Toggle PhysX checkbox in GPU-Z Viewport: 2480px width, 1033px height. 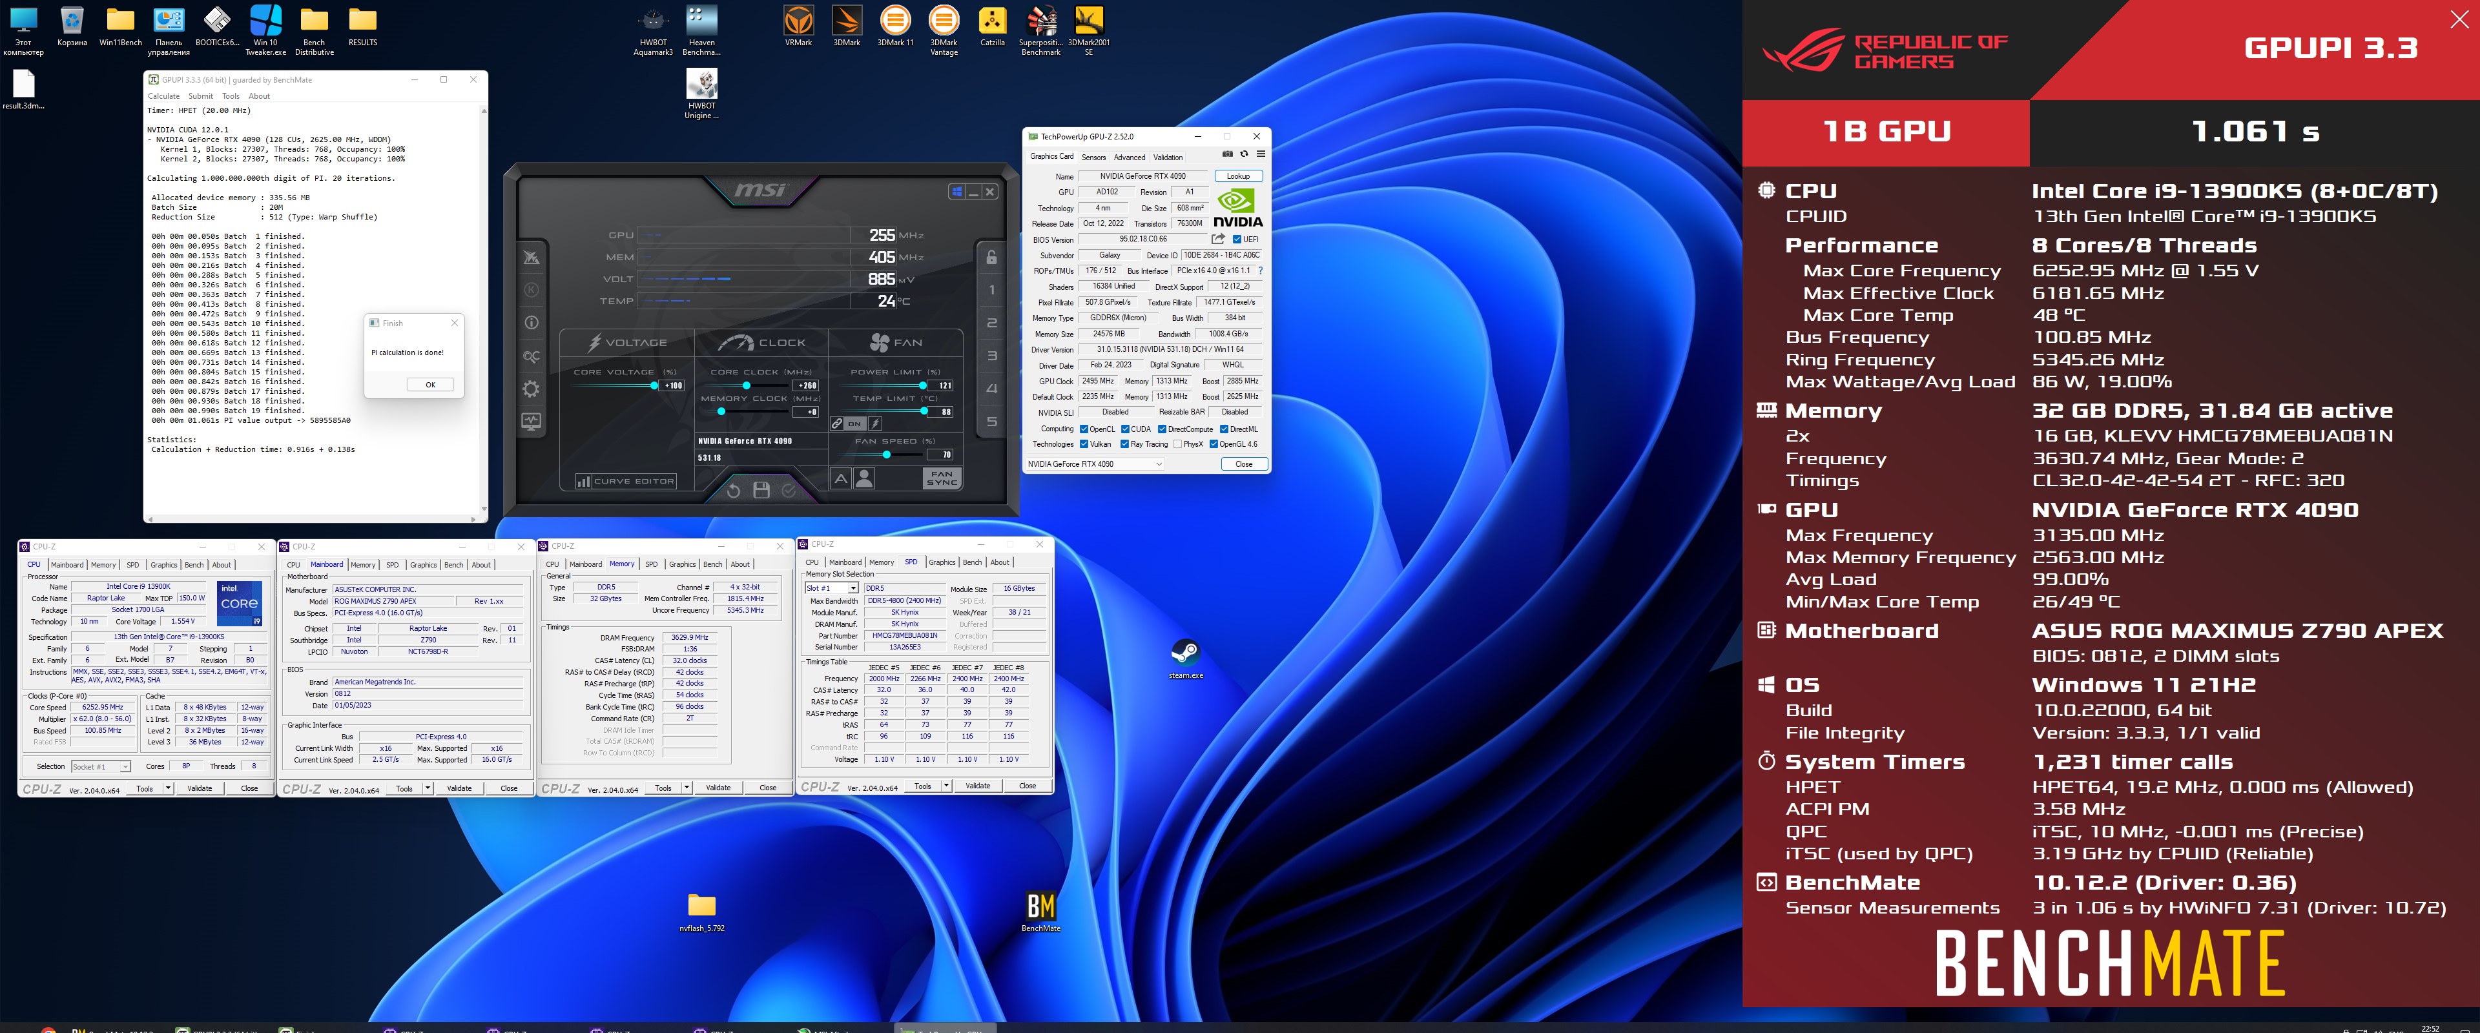(1177, 444)
